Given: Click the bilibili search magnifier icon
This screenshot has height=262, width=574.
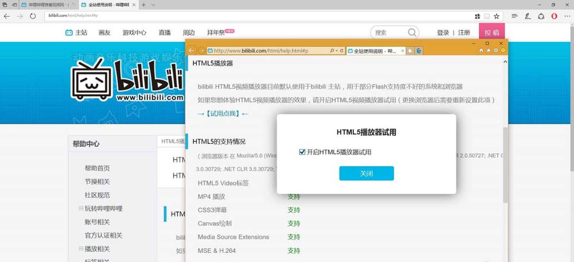Looking at the screenshot, I should (412, 33).
